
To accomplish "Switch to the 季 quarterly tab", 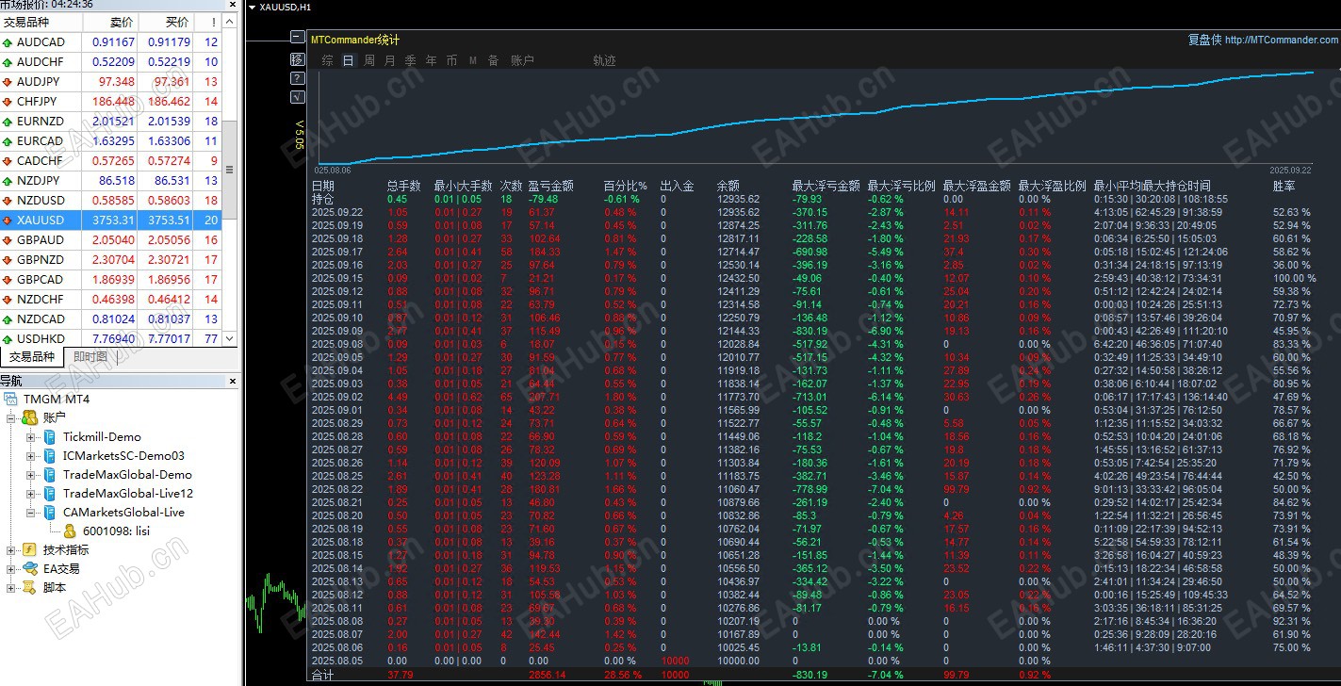I will [410, 60].
